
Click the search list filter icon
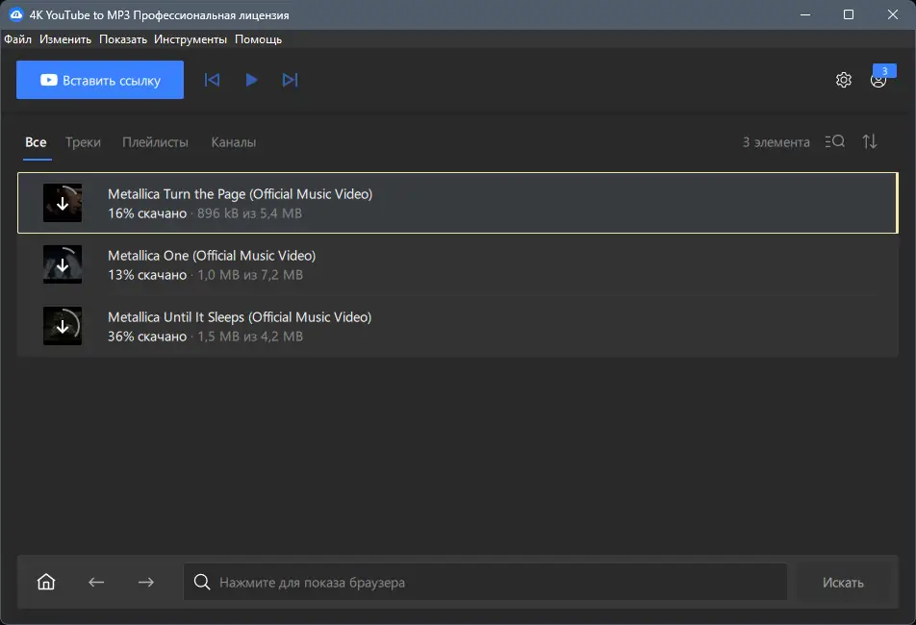pyautogui.click(x=835, y=141)
